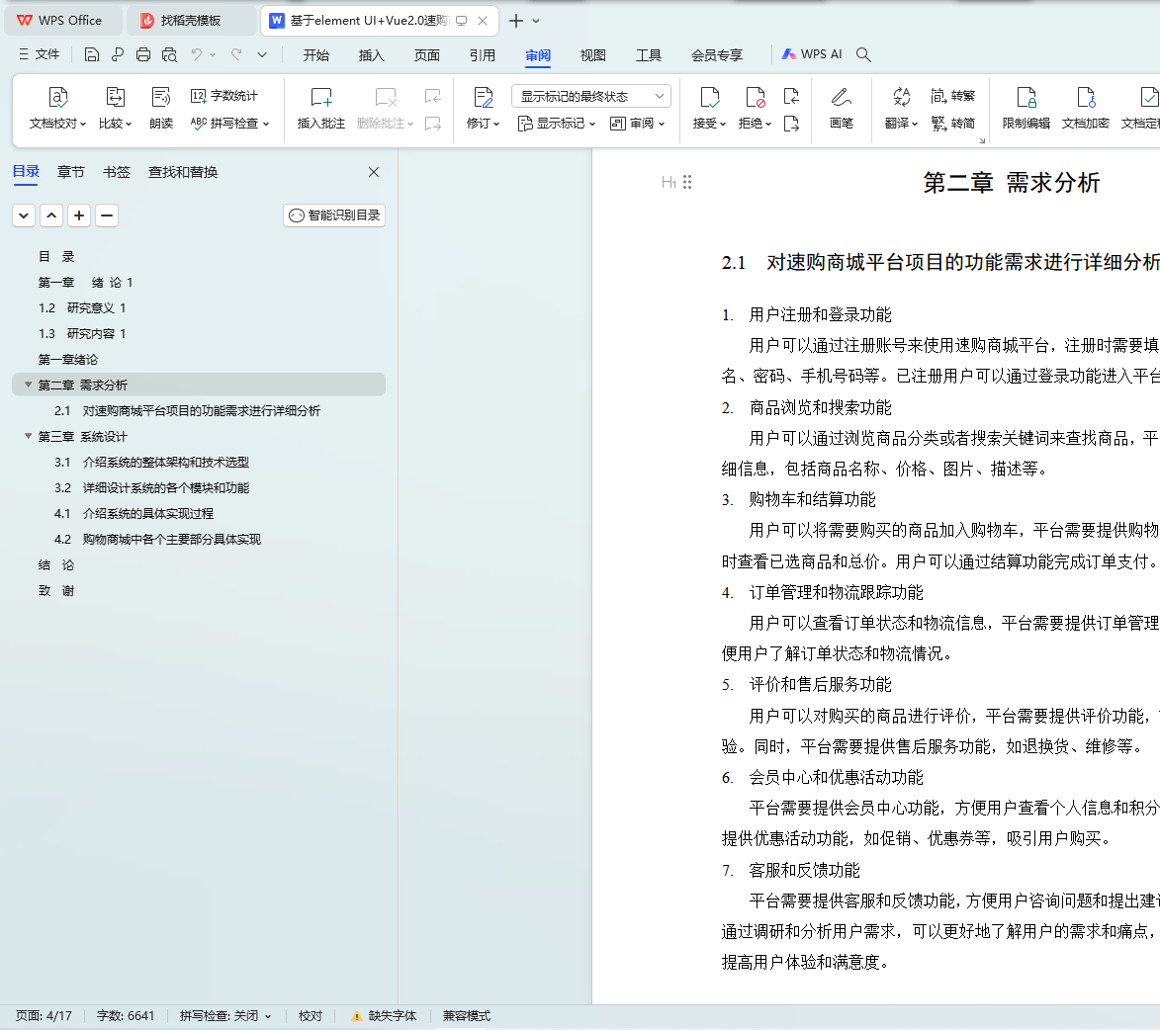The image size is (1160, 1030).
Task: Open the 文档校对 proofreading tool
Action: [57, 108]
